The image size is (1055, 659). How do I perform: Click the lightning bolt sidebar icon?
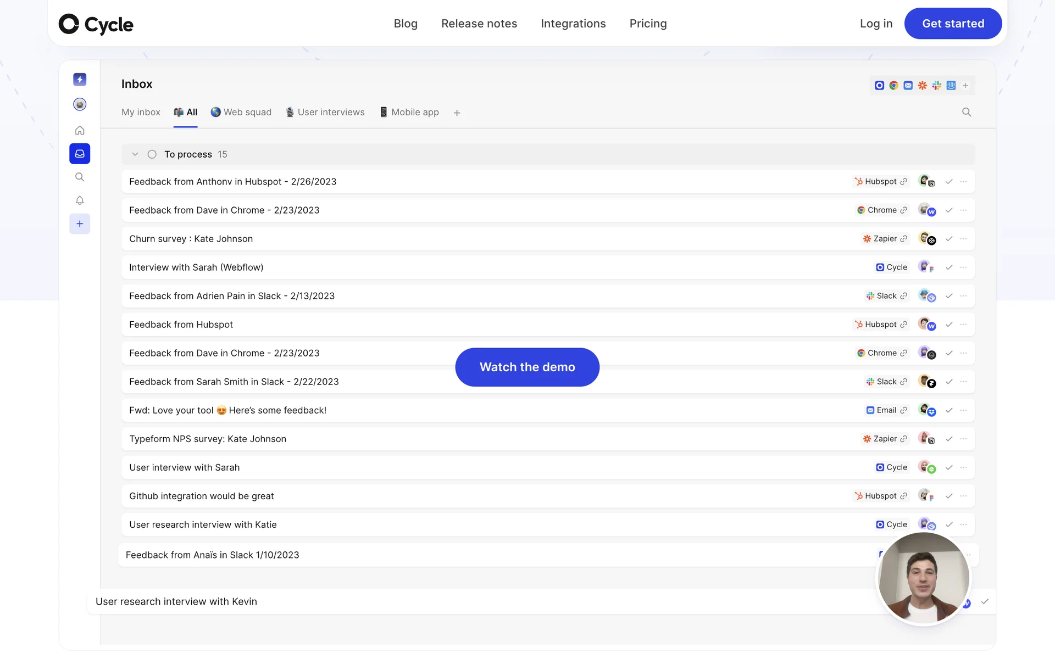[x=80, y=80]
